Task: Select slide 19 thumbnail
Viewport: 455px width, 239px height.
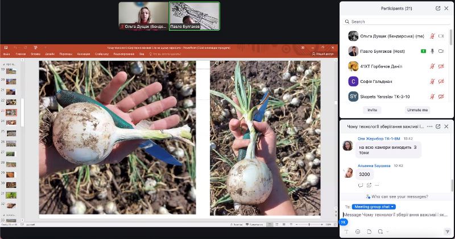Action: [11, 71]
